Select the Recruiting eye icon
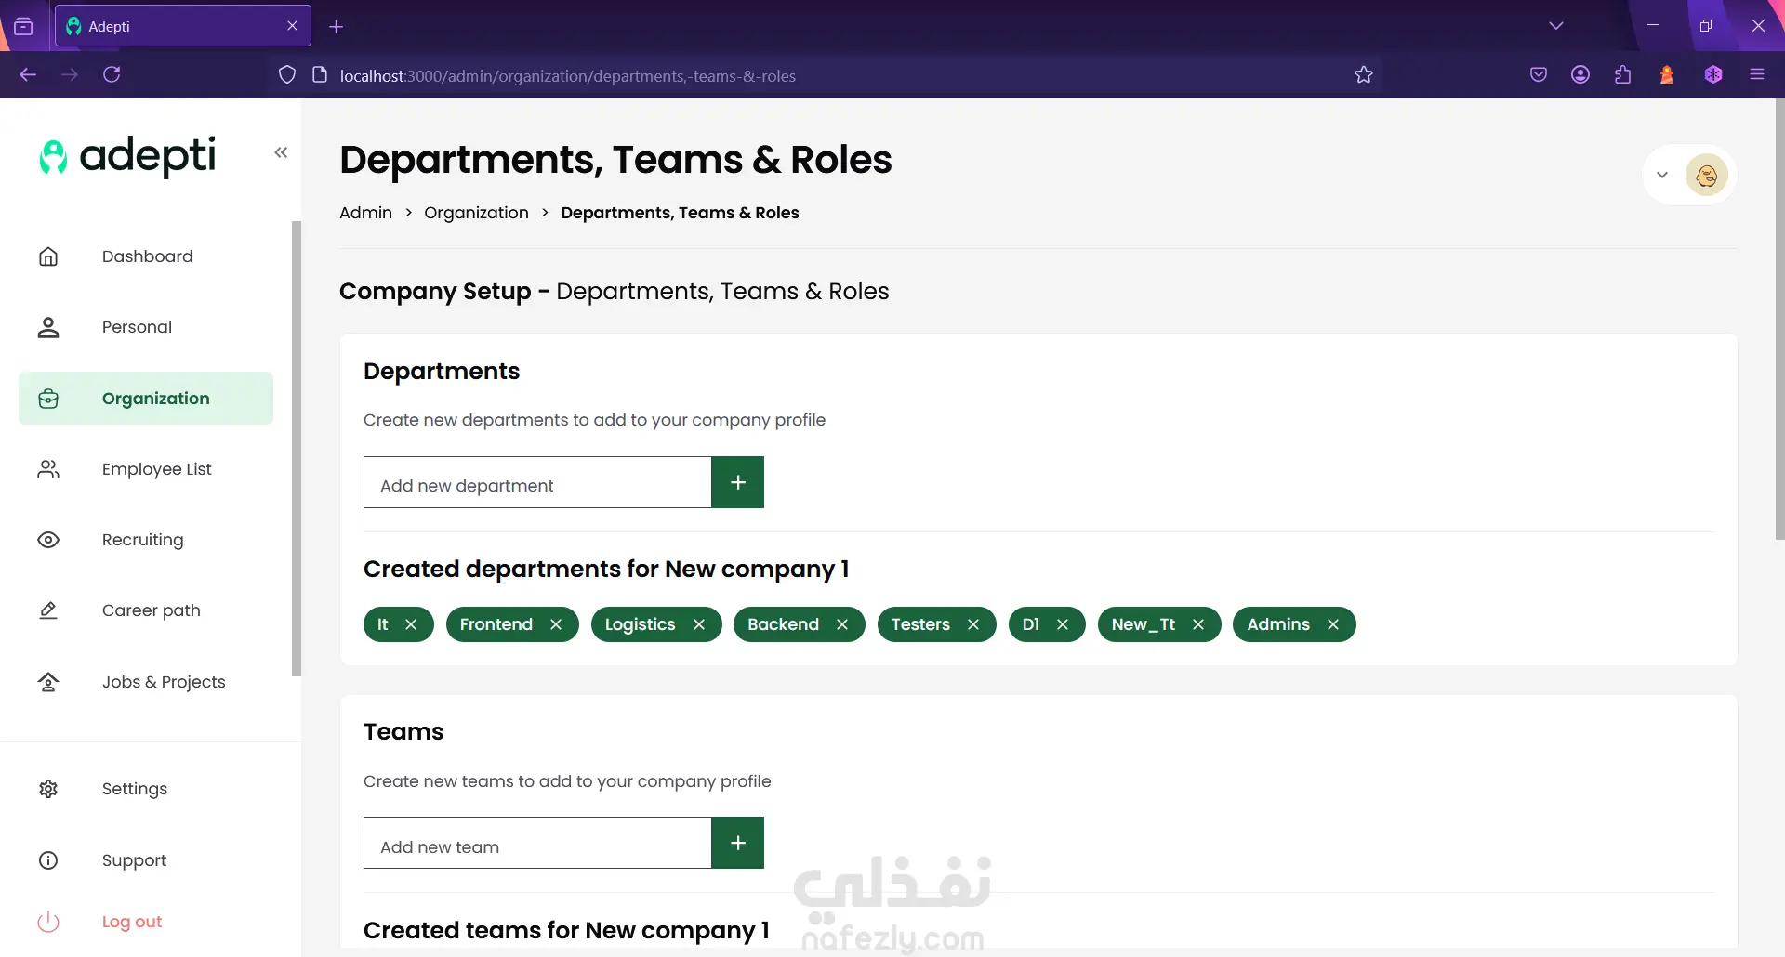The height and width of the screenshot is (957, 1785). pyautogui.click(x=48, y=540)
